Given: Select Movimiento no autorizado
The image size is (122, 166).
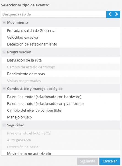Looking at the screenshot, I should 61,153.
